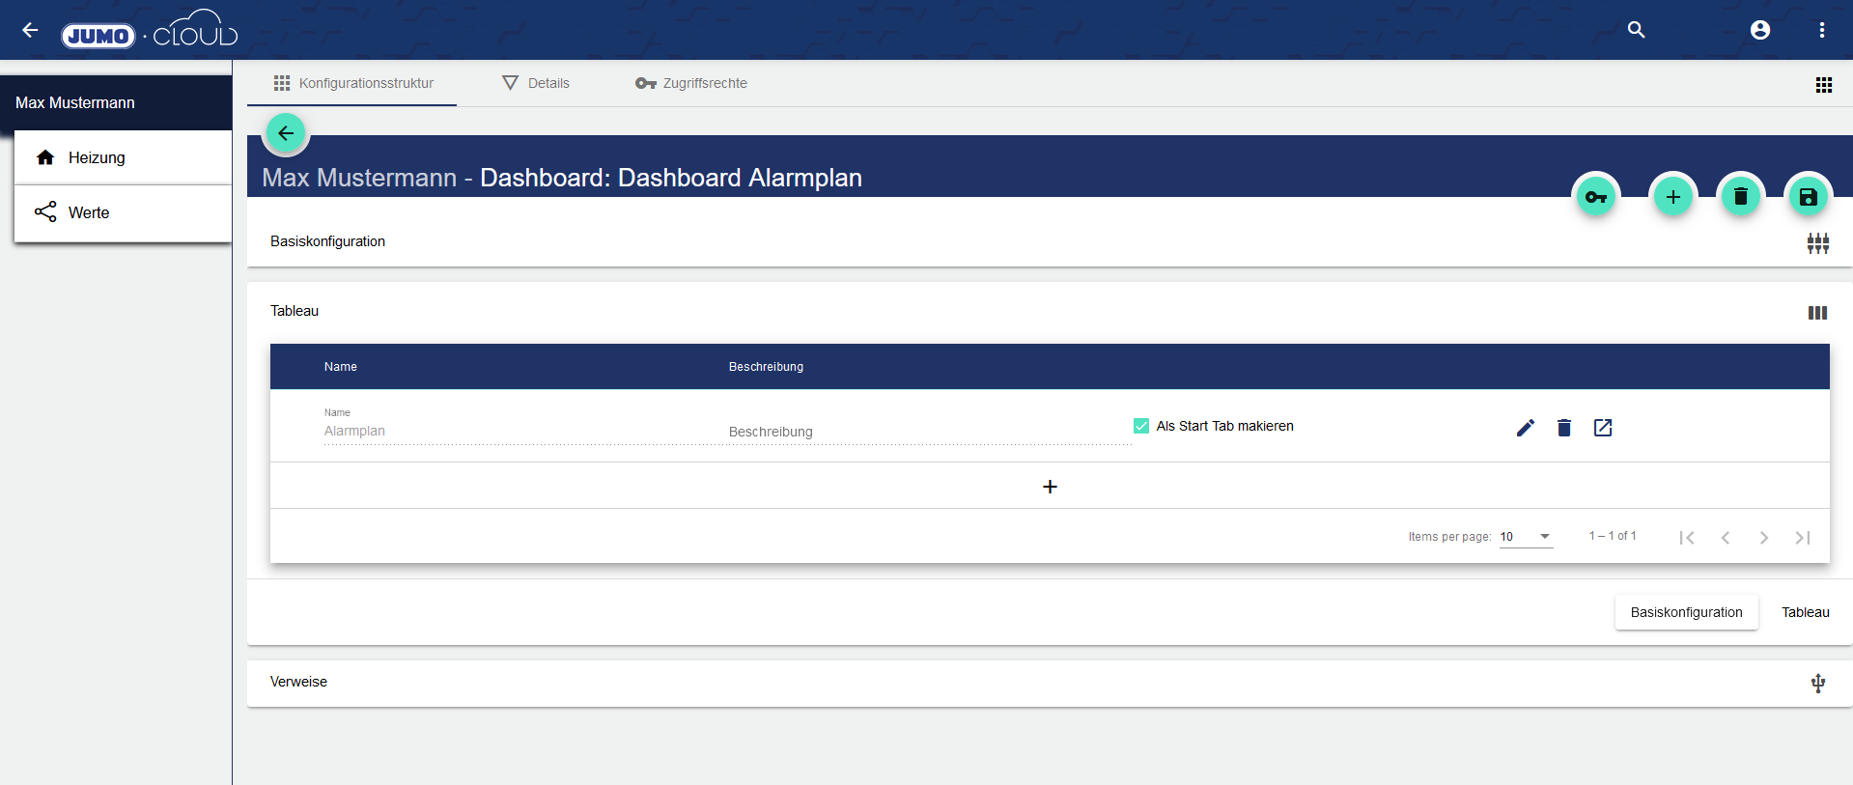The height and width of the screenshot is (785, 1853).
Task: Open the items per page dropdown
Action: point(1526,537)
